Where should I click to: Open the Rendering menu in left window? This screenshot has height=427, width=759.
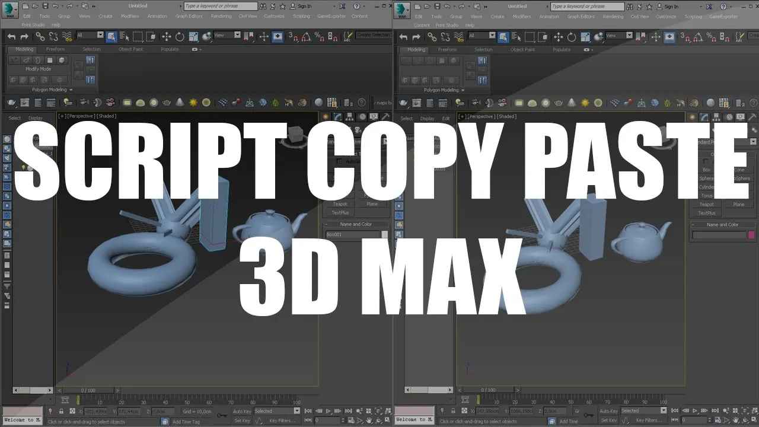click(x=221, y=16)
